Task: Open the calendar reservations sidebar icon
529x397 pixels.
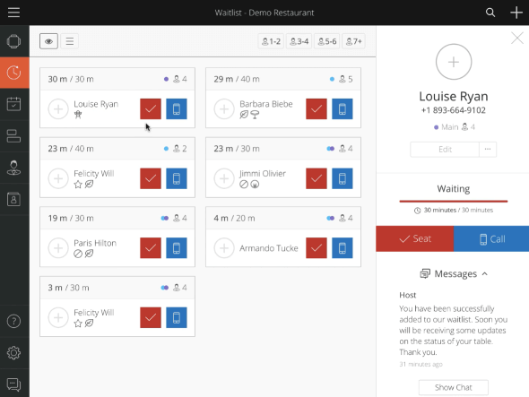Action: click(13, 104)
